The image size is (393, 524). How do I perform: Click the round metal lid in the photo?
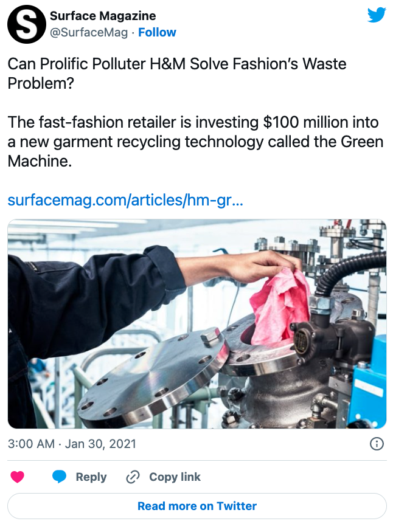tap(153, 377)
